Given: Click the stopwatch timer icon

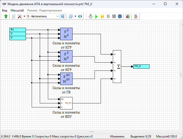Looking at the screenshot, I should 90,16.
